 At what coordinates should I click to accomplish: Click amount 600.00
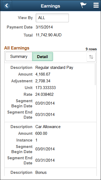(x=41, y=133)
